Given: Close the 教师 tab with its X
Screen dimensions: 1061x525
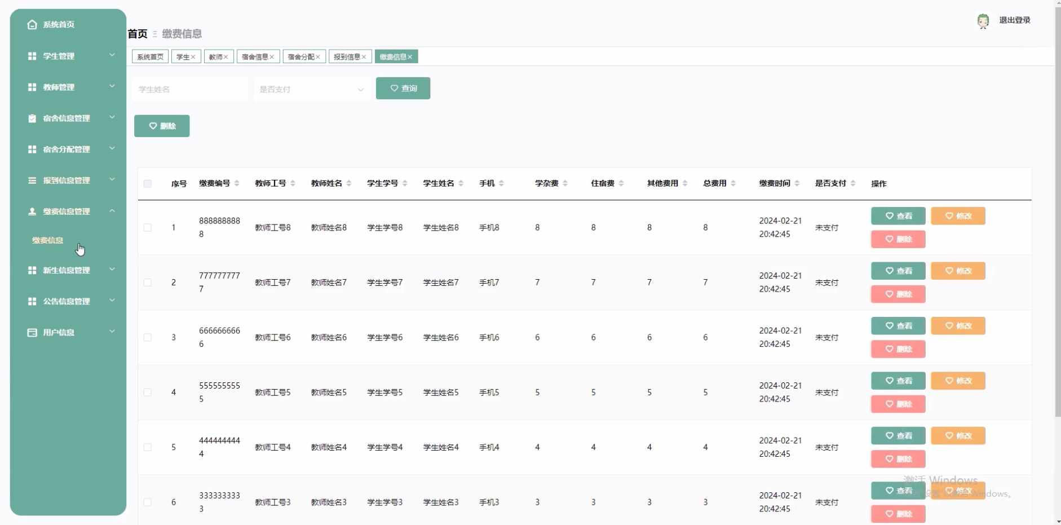Looking at the screenshot, I should pyautogui.click(x=226, y=57).
